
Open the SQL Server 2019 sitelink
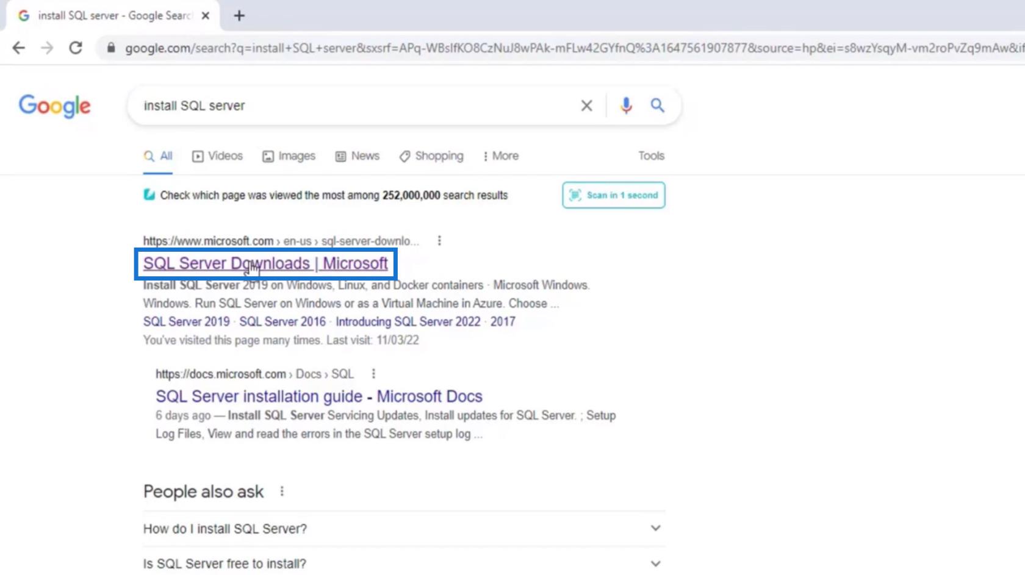[x=187, y=321]
